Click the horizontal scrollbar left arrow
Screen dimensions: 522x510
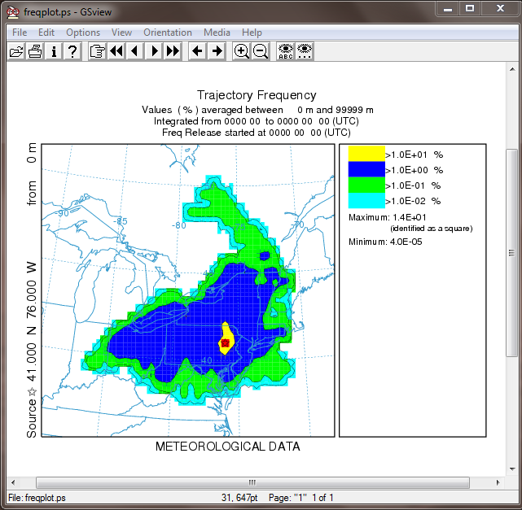point(13,482)
